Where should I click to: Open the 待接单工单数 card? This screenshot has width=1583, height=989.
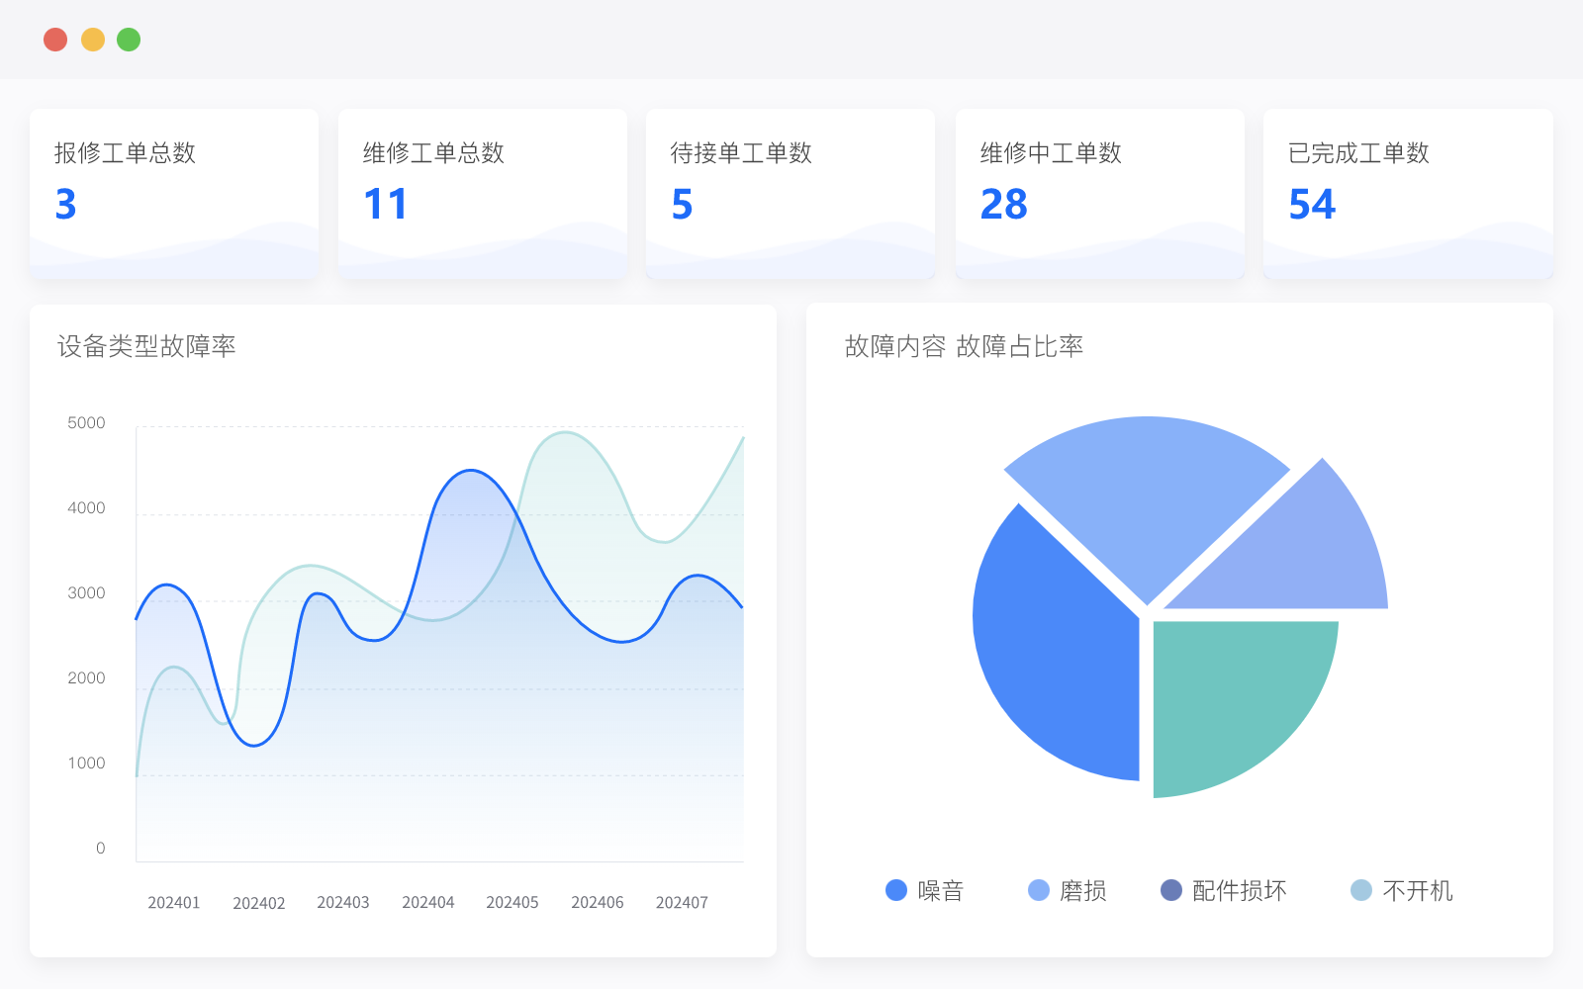click(x=791, y=194)
